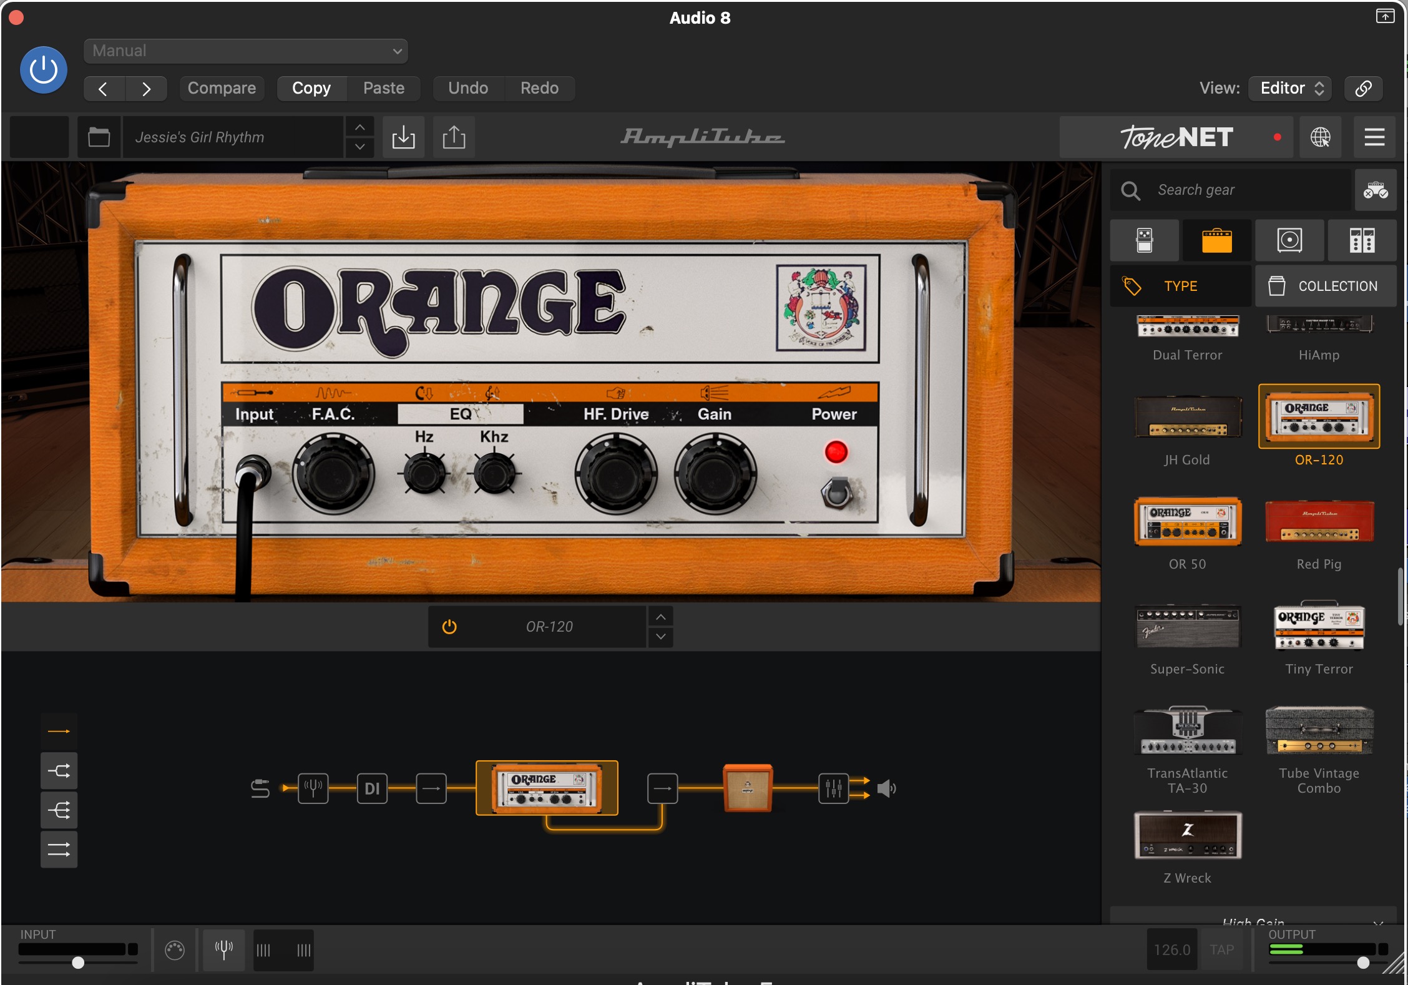Switch to the rack effects tab
1408x985 pixels.
point(1362,240)
